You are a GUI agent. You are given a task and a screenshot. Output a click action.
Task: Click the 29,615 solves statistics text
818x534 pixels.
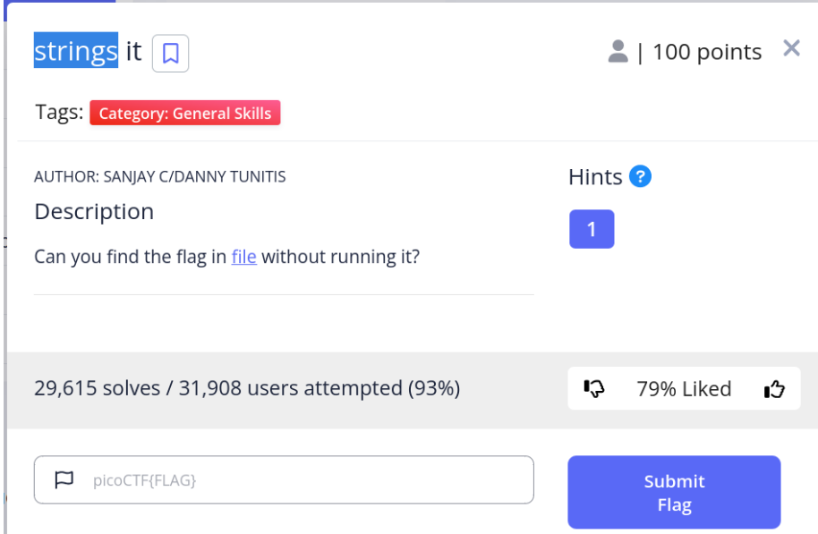(247, 388)
